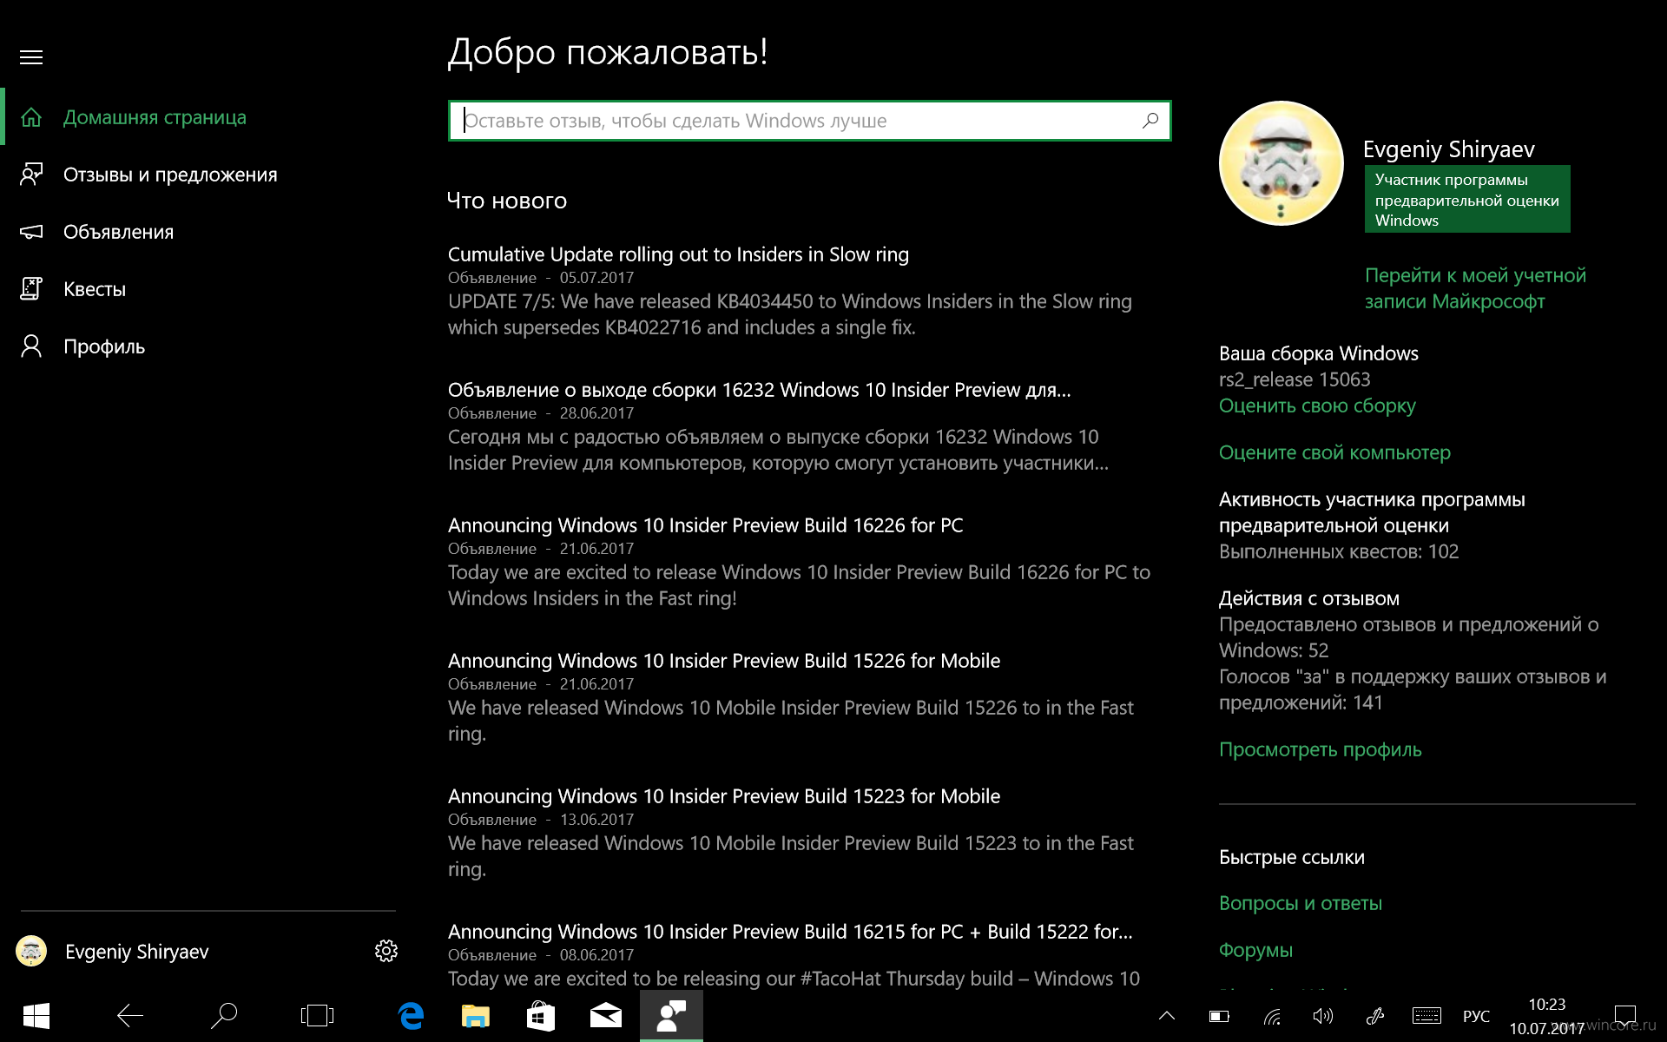Click Оцените свой компьютер link
Screen dimensions: 1667x1042
tap(1334, 452)
